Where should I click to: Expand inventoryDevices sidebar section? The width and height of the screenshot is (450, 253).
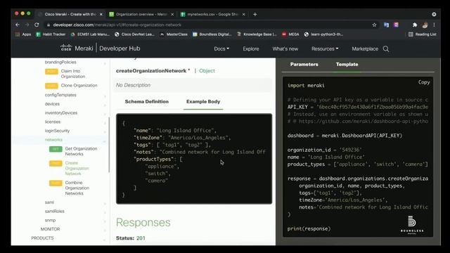[61, 112]
